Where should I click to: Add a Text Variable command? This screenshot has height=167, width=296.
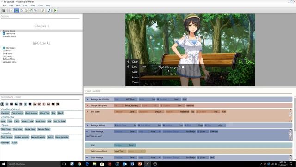[6, 137]
